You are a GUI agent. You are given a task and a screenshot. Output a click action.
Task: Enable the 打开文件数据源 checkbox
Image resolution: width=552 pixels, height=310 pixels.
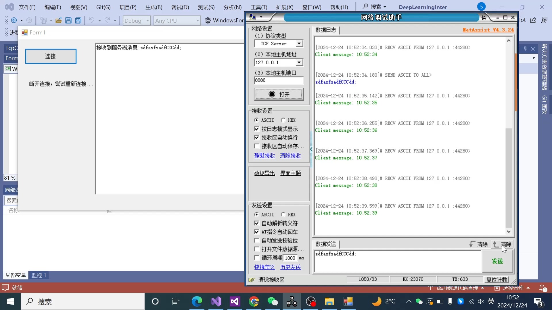pyautogui.click(x=257, y=249)
